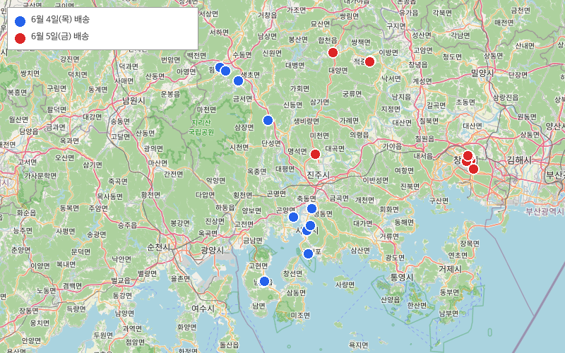
Task: Open the red marker below 합천읍
Action: (x=333, y=52)
